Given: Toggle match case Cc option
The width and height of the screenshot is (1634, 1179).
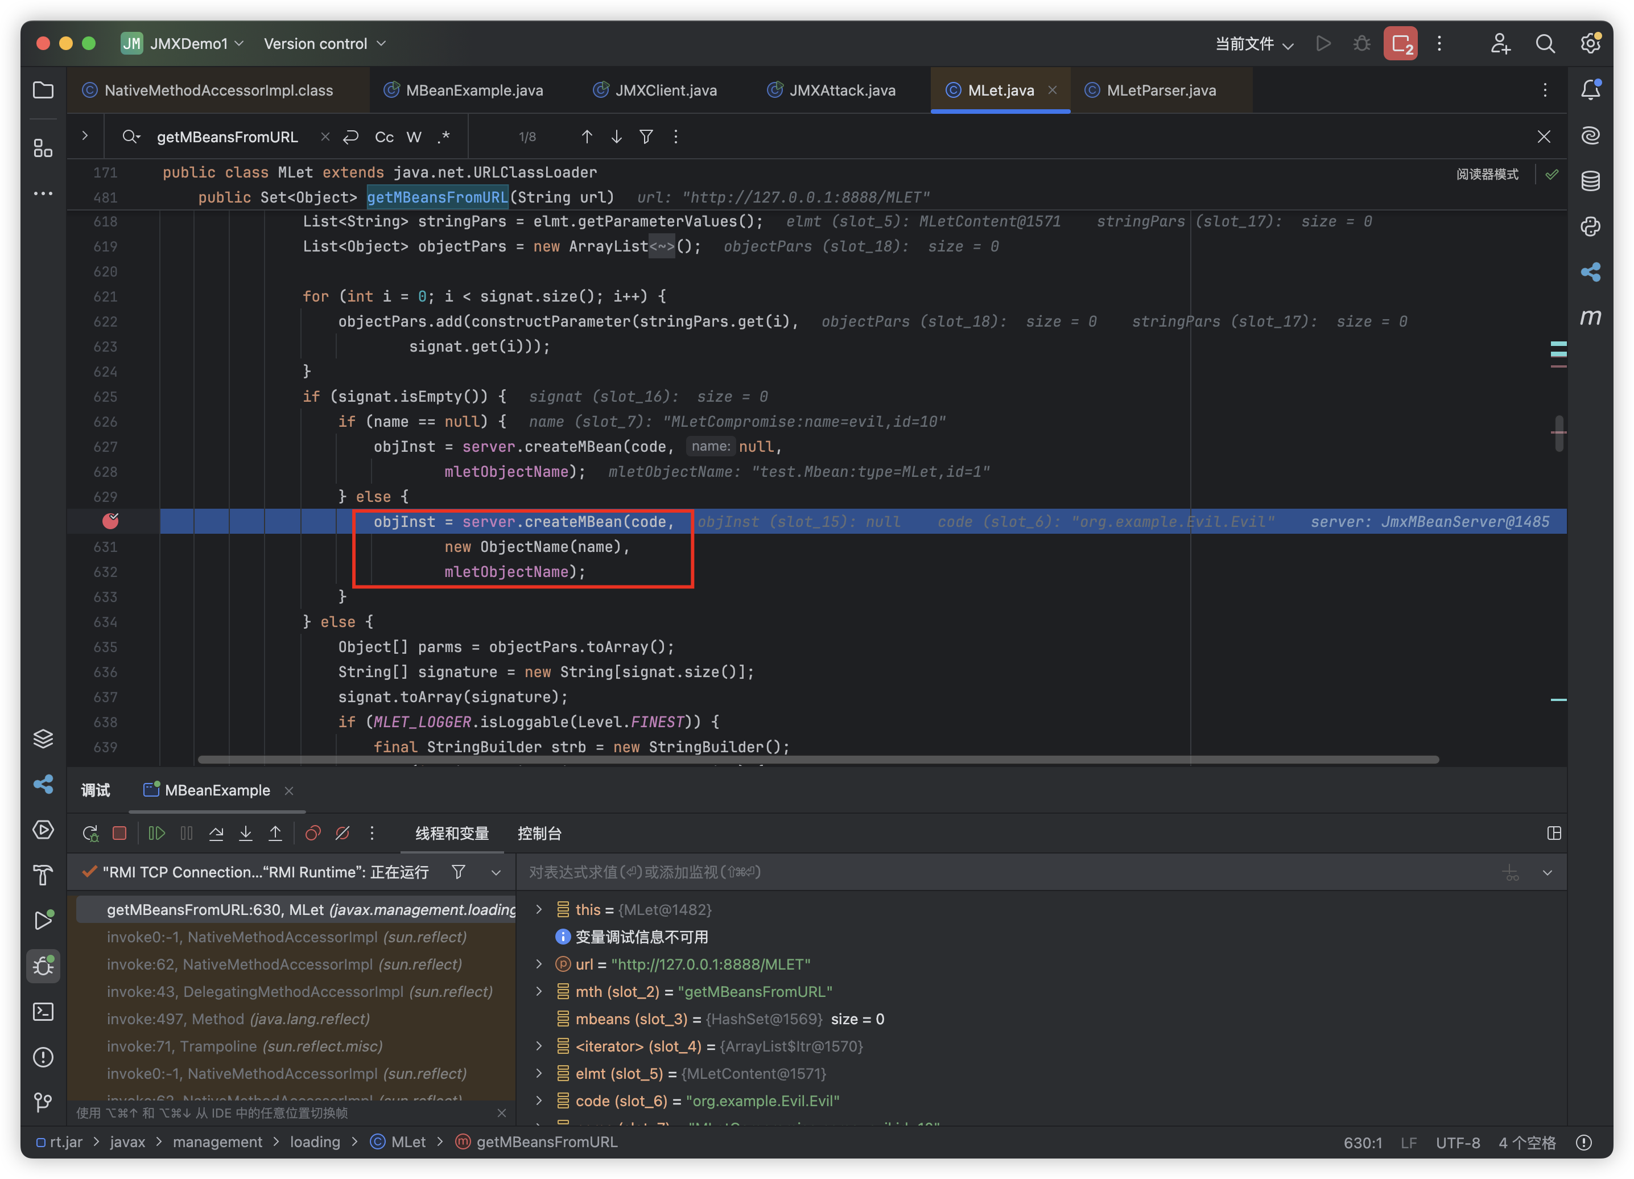Looking at the screenshot, I should coord(384,137).
